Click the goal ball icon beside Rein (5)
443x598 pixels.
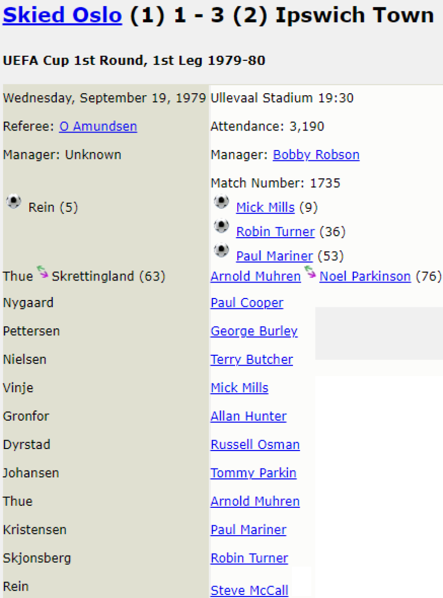click(13, 202)
